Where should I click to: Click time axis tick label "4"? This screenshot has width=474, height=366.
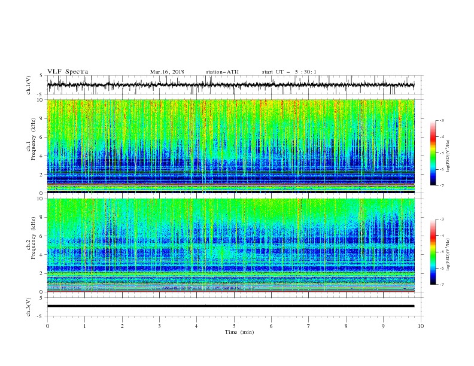click(196, 326)
